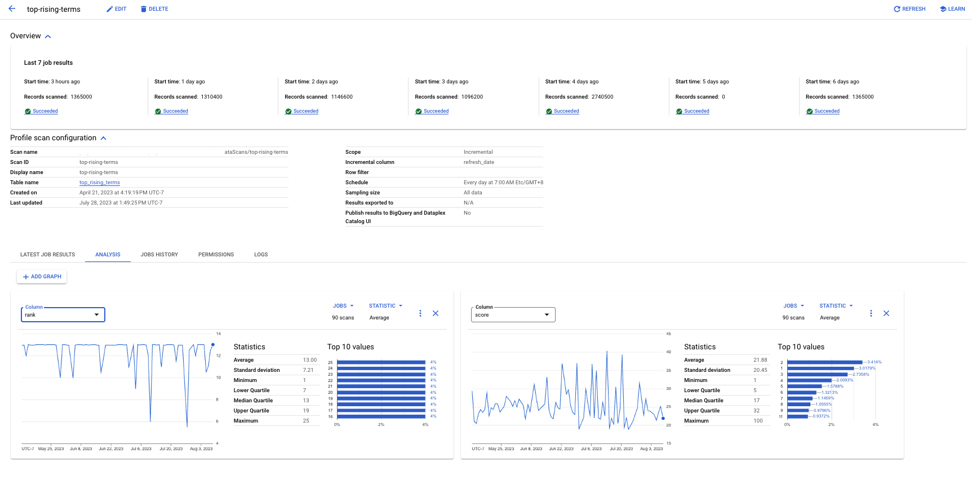972x484 pixels.
Task: Open the rank Column dropdown
Action: [63, 314]
